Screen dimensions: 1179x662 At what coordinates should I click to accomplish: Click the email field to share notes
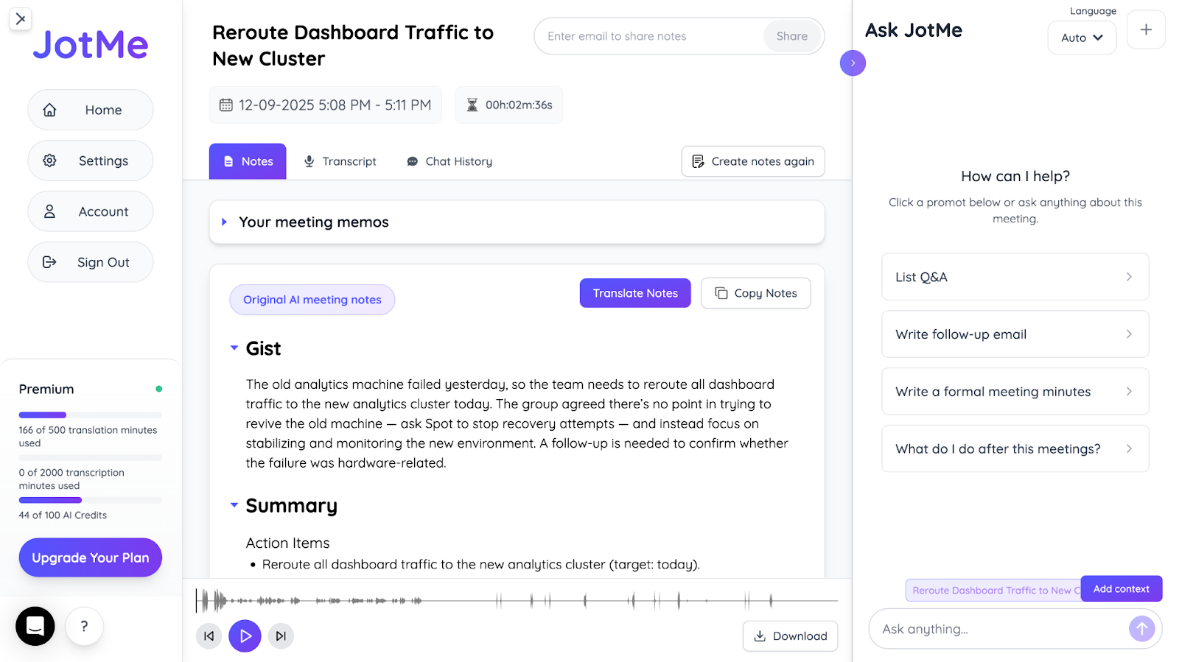pyautogui.click(x=648, y=36)
